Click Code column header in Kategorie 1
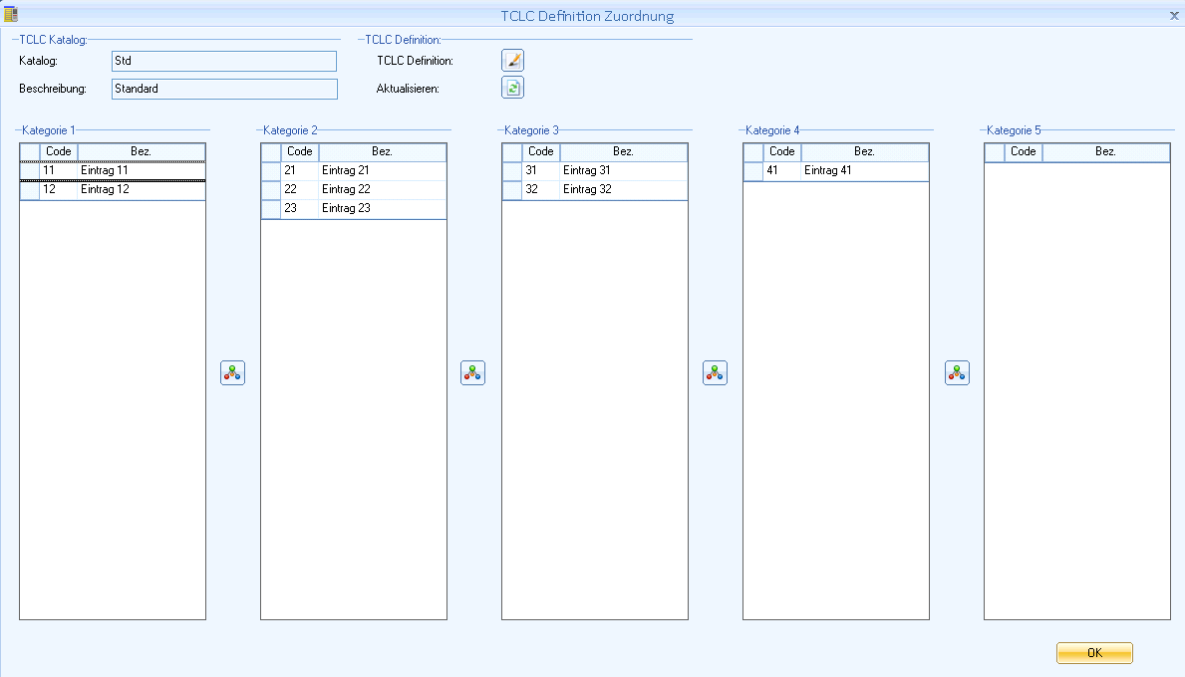The image size is (1185, 677). pyautogui.click(x=58, y=151)
